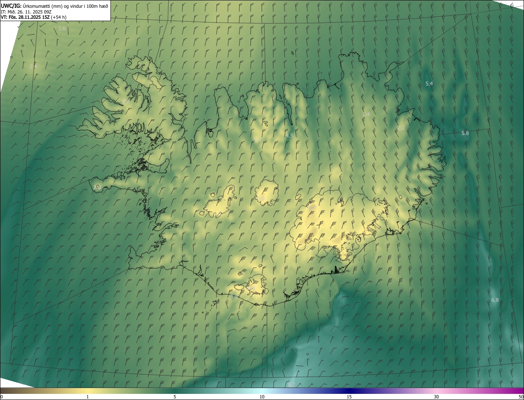Viewport: 524px width, 400px height.
Task: Click the 2.2 value label in east Iceland
Action: point(401,128)
